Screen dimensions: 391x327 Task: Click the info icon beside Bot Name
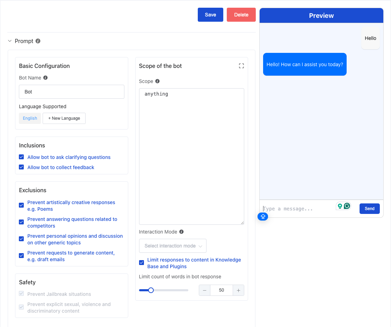coord(45,78)
